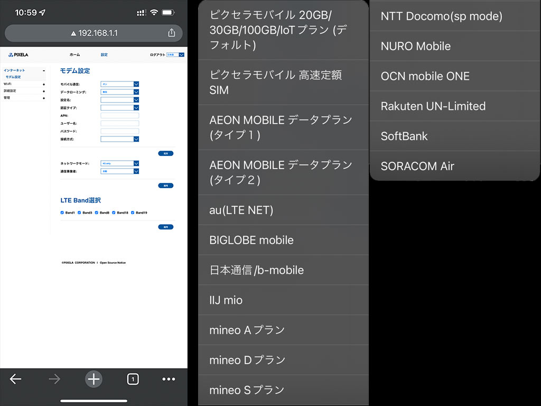The image size is (541, 406).
Task: Select SORACOM Air from the list
Action: coord(455,165)
